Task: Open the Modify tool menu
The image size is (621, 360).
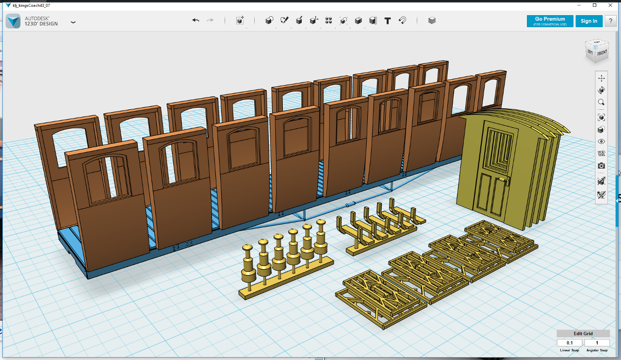Action: (x=314, y=20)
